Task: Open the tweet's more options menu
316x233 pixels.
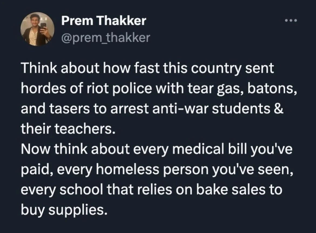Action: pyautogui.click(x=291, y=19)
